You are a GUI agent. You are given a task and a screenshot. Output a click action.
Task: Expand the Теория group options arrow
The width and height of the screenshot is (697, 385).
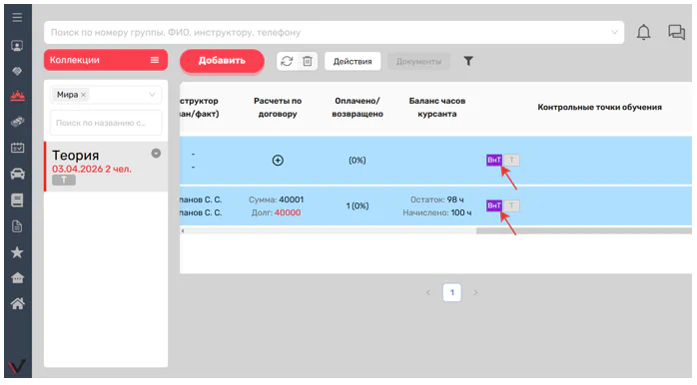156,154
